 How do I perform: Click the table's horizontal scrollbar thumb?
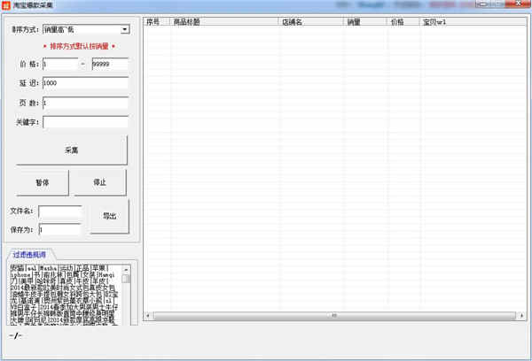[334, 316]
